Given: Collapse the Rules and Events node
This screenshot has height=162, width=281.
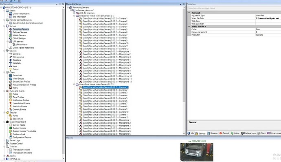Looking at the screenshot, I should point(4,91).
